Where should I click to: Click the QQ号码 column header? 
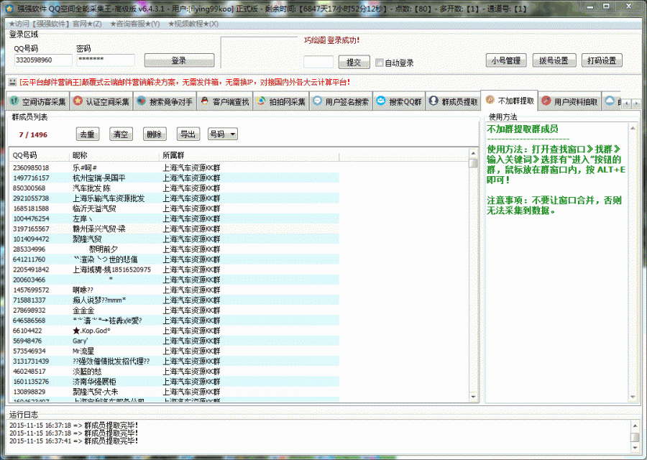click(40, 155)
